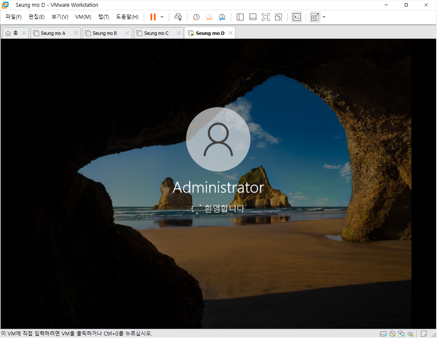Toggle the thumbnail bar view
The height and width of the screenshot is (338, 437).
pyautogui.click(x=253, y=17)
